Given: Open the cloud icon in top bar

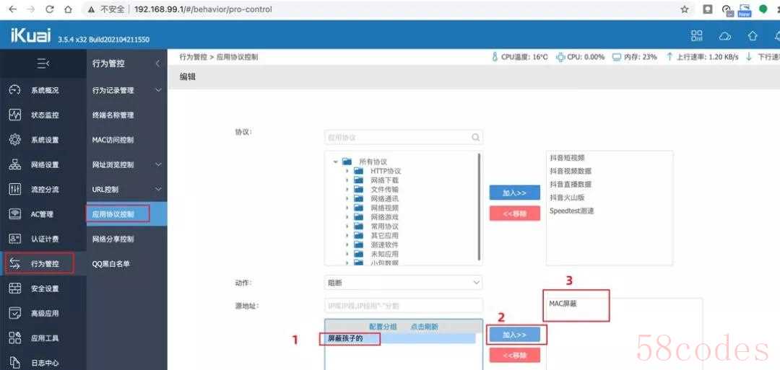Looking at the screenshot, I should pyautogui.click(x=725, y=36).
